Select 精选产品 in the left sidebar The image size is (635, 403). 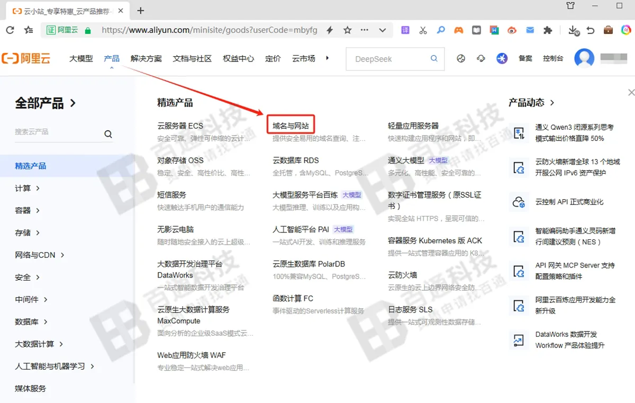31,166
